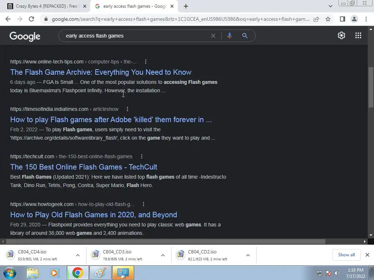Click the scroll down arrow of page
Screen dimensions: 374x280
click(x=371, y=235)
